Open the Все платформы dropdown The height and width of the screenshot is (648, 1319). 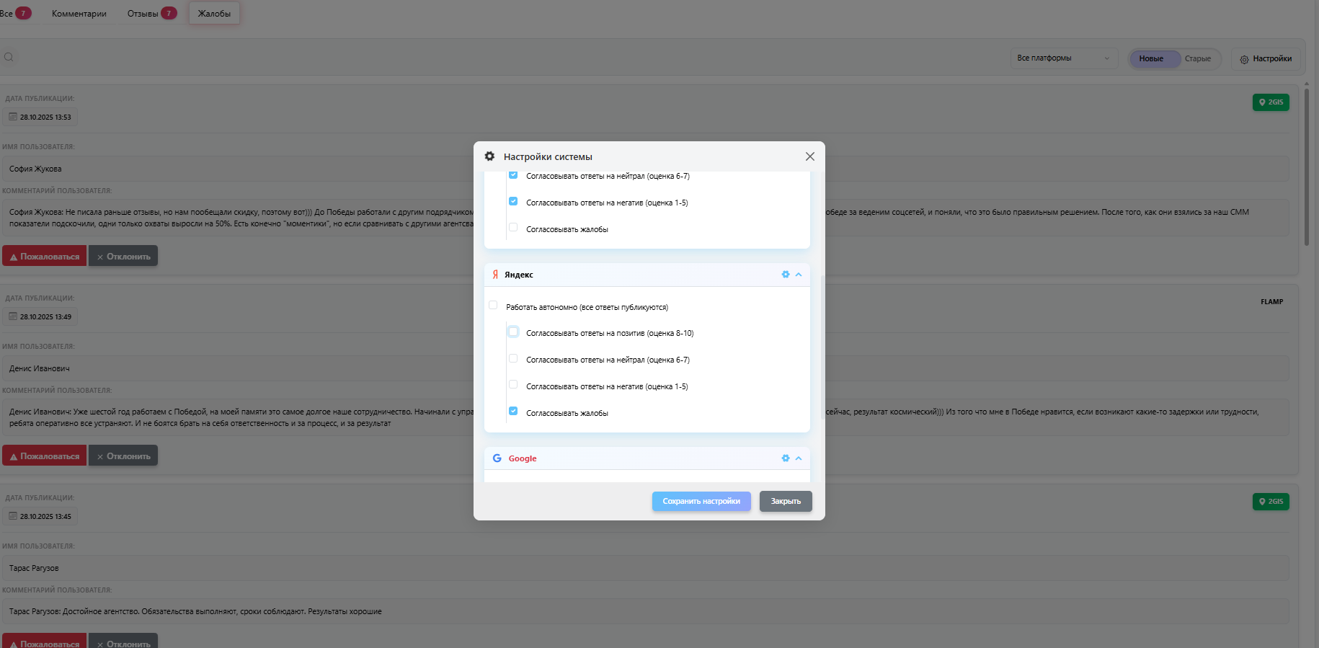pyautogui.click(x=1063, y=58)
